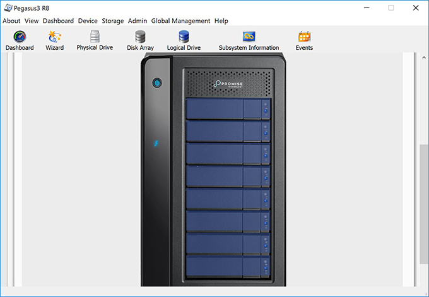Open Physical Drive view

point(95,41)
